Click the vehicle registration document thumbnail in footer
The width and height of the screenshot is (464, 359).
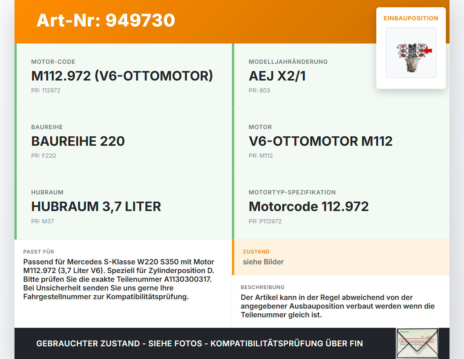point(418,343)
